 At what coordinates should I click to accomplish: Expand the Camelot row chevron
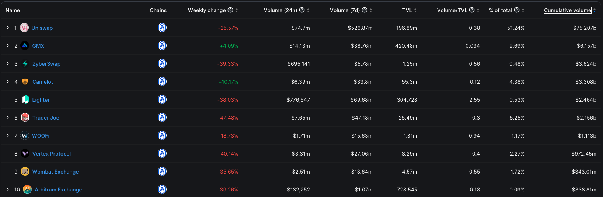8,81
